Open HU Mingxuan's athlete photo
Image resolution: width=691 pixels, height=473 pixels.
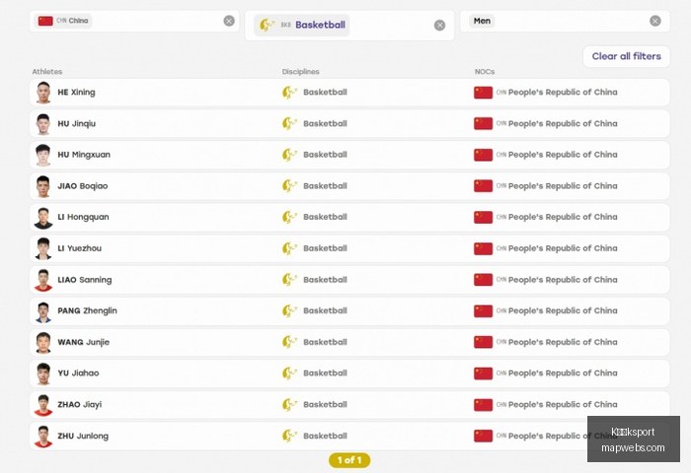[43, 155]
